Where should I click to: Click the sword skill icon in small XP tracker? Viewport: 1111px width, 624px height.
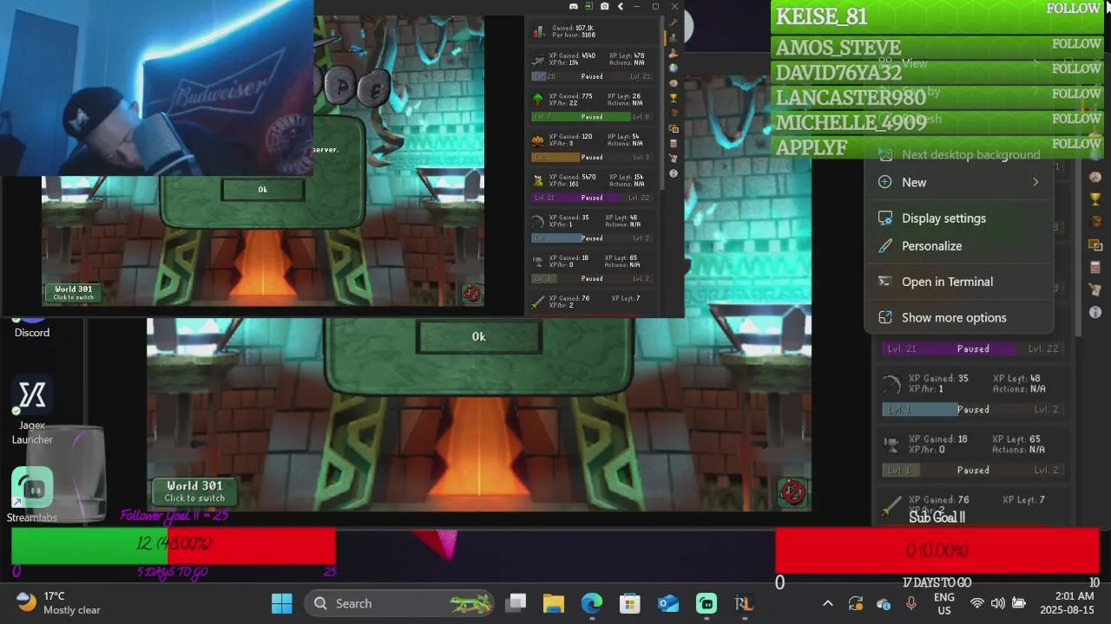pyautogui.click(x=537, y=302)
